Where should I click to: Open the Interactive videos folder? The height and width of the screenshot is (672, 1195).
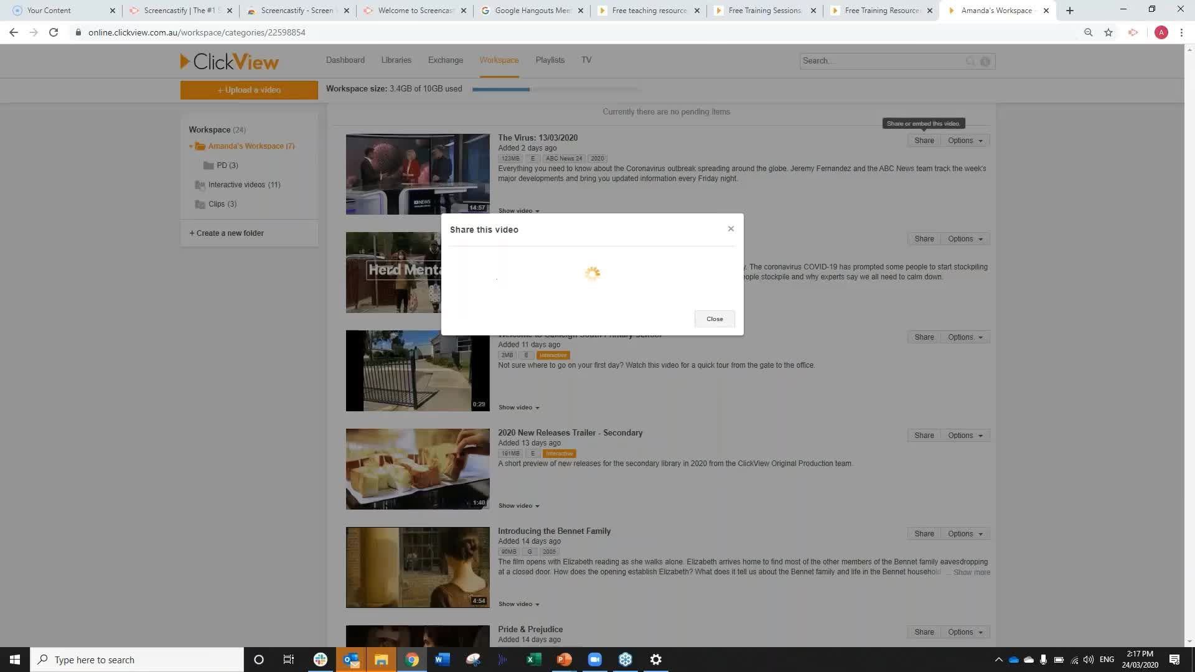pos(244,185)
